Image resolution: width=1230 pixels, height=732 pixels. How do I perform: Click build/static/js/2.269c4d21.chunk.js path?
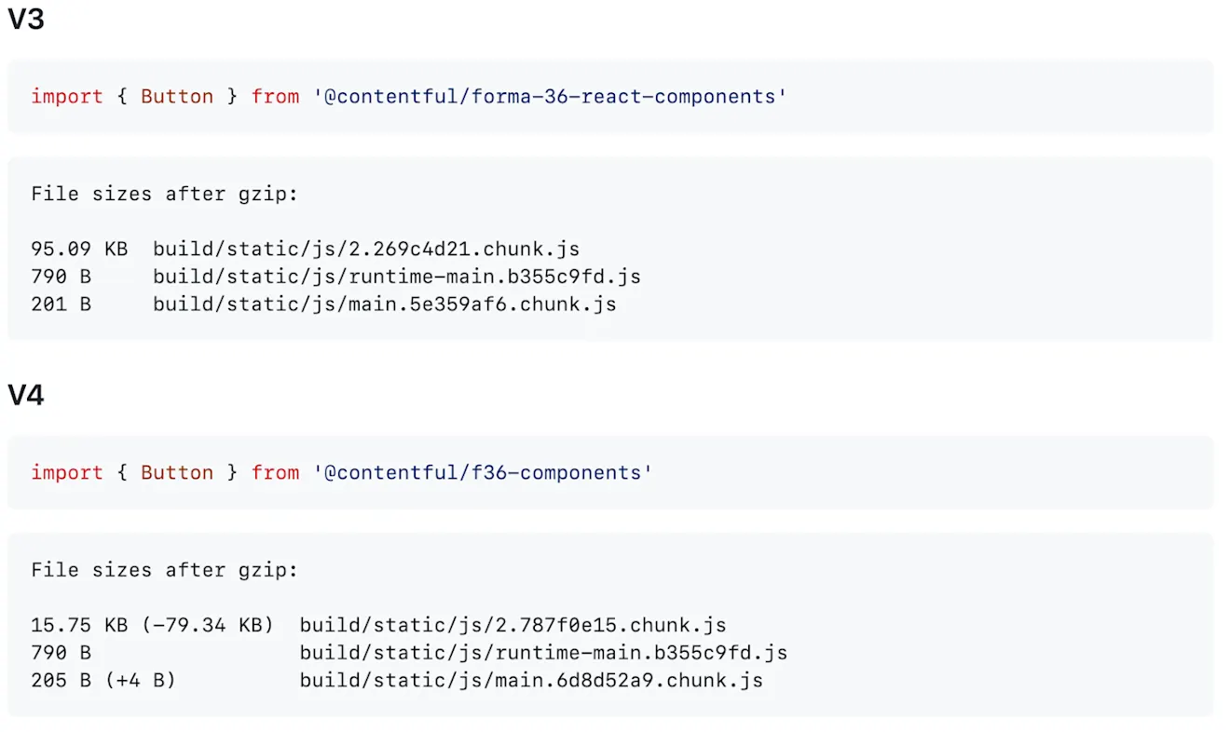pos(366,250)
